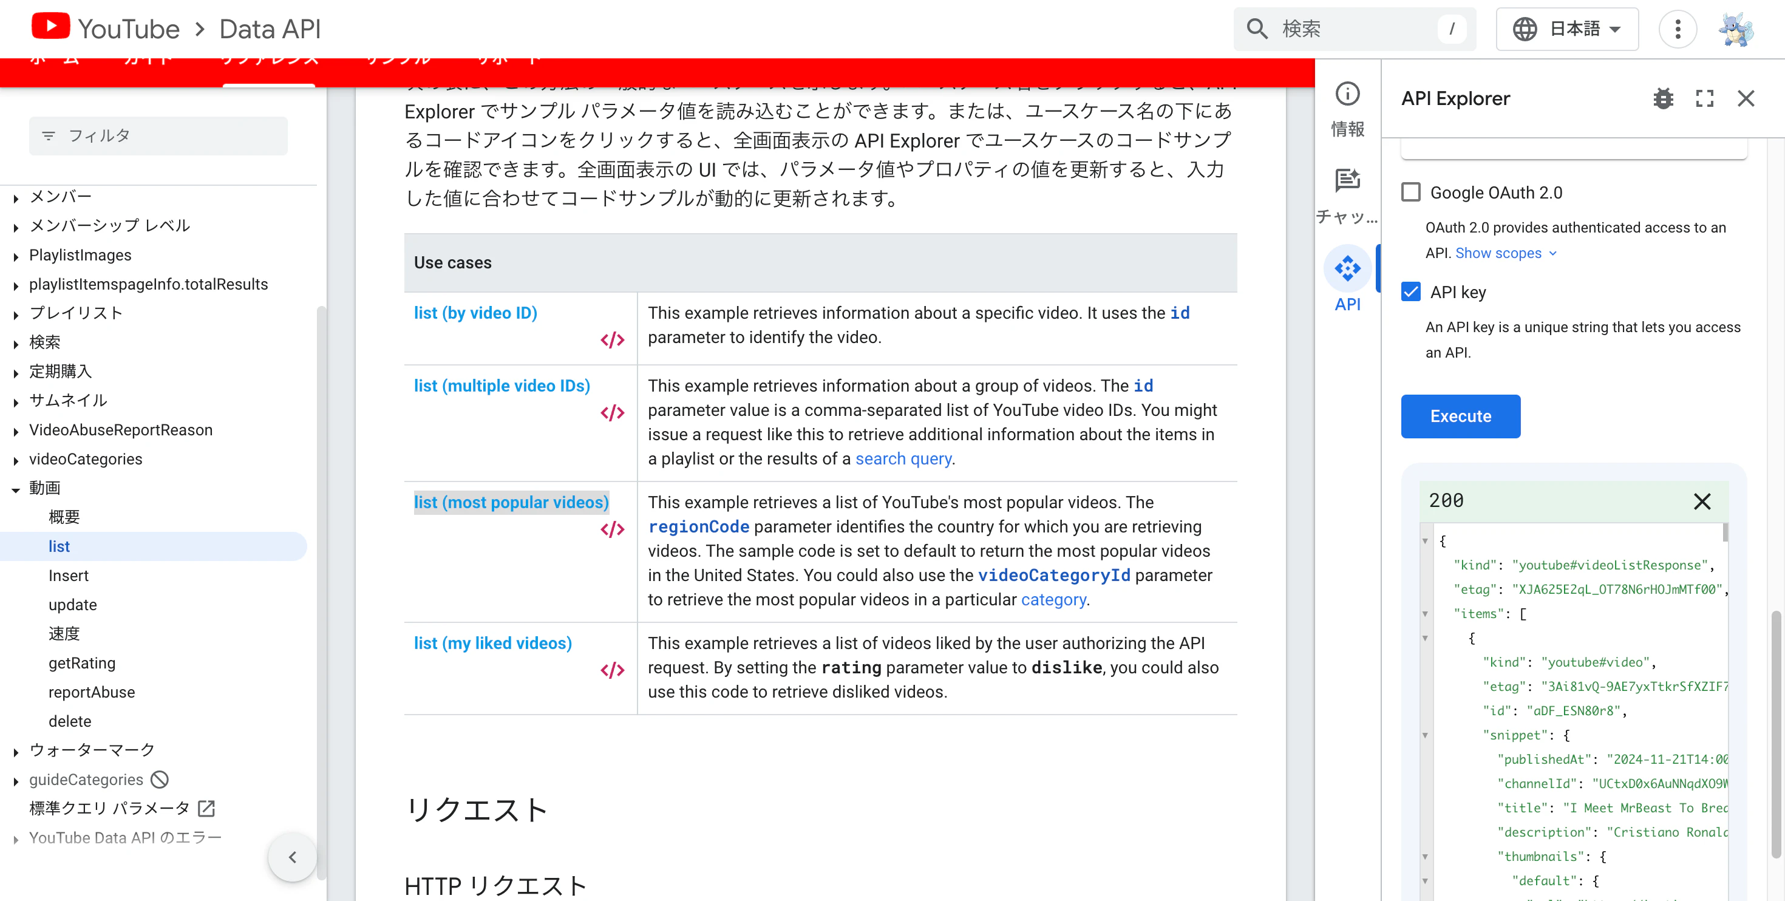The image size is (1785, 901).
Task: Open the 日本語 language dropdown
Action: [x=1568, y=29]
